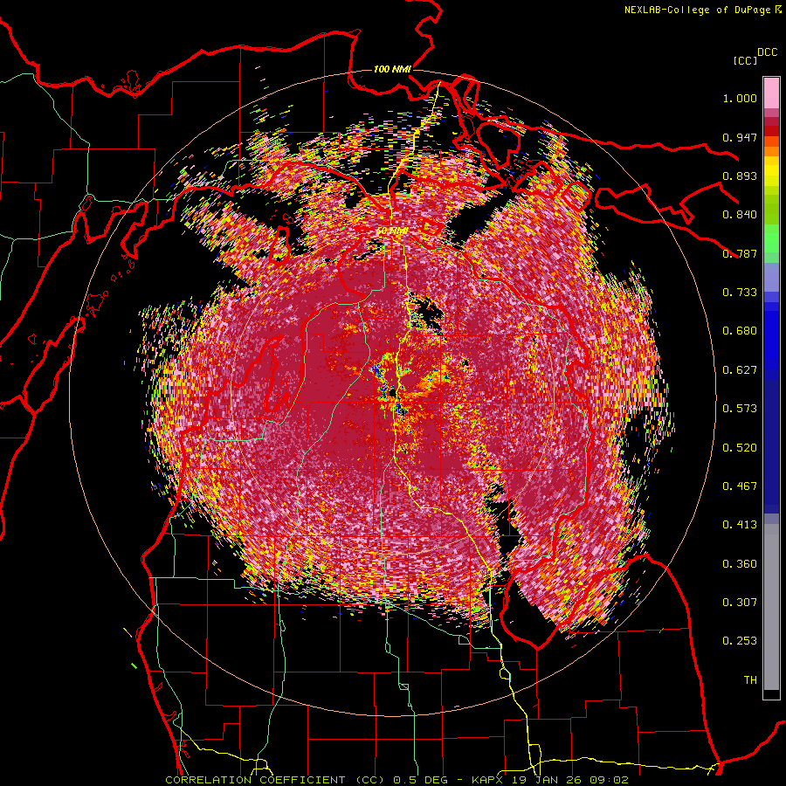Pick the bright yellow segment of the color bar
The width and height of the screenshot is (786, 786).
(x=771, y=172)
